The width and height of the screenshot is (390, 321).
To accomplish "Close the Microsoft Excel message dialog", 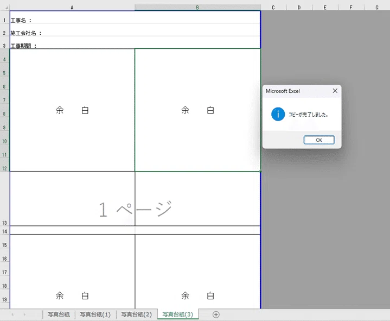I will (335, 91).
